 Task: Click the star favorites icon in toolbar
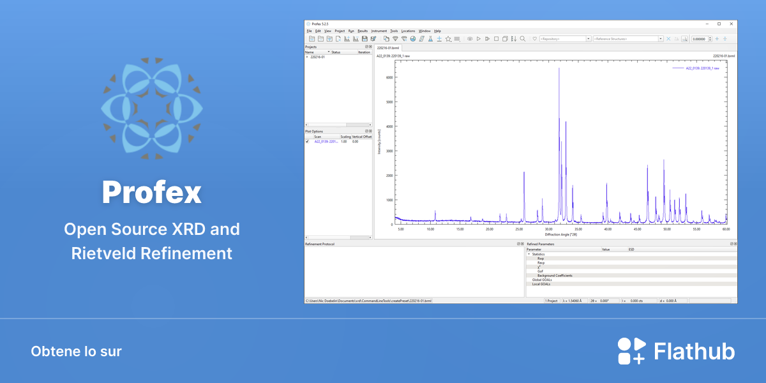point(448,38)
